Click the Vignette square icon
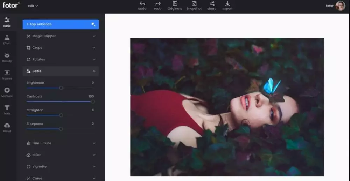Viewport: 350px width, 181px height. [x=28, y=167]
